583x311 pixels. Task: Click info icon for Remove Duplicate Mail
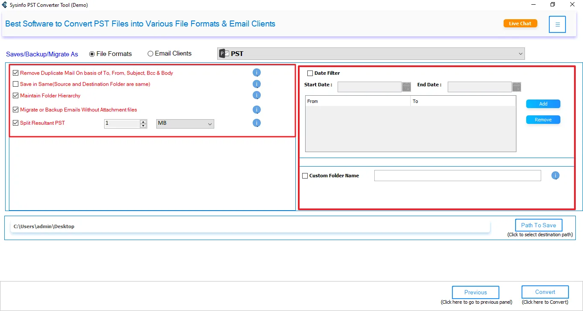coord(257,73)
